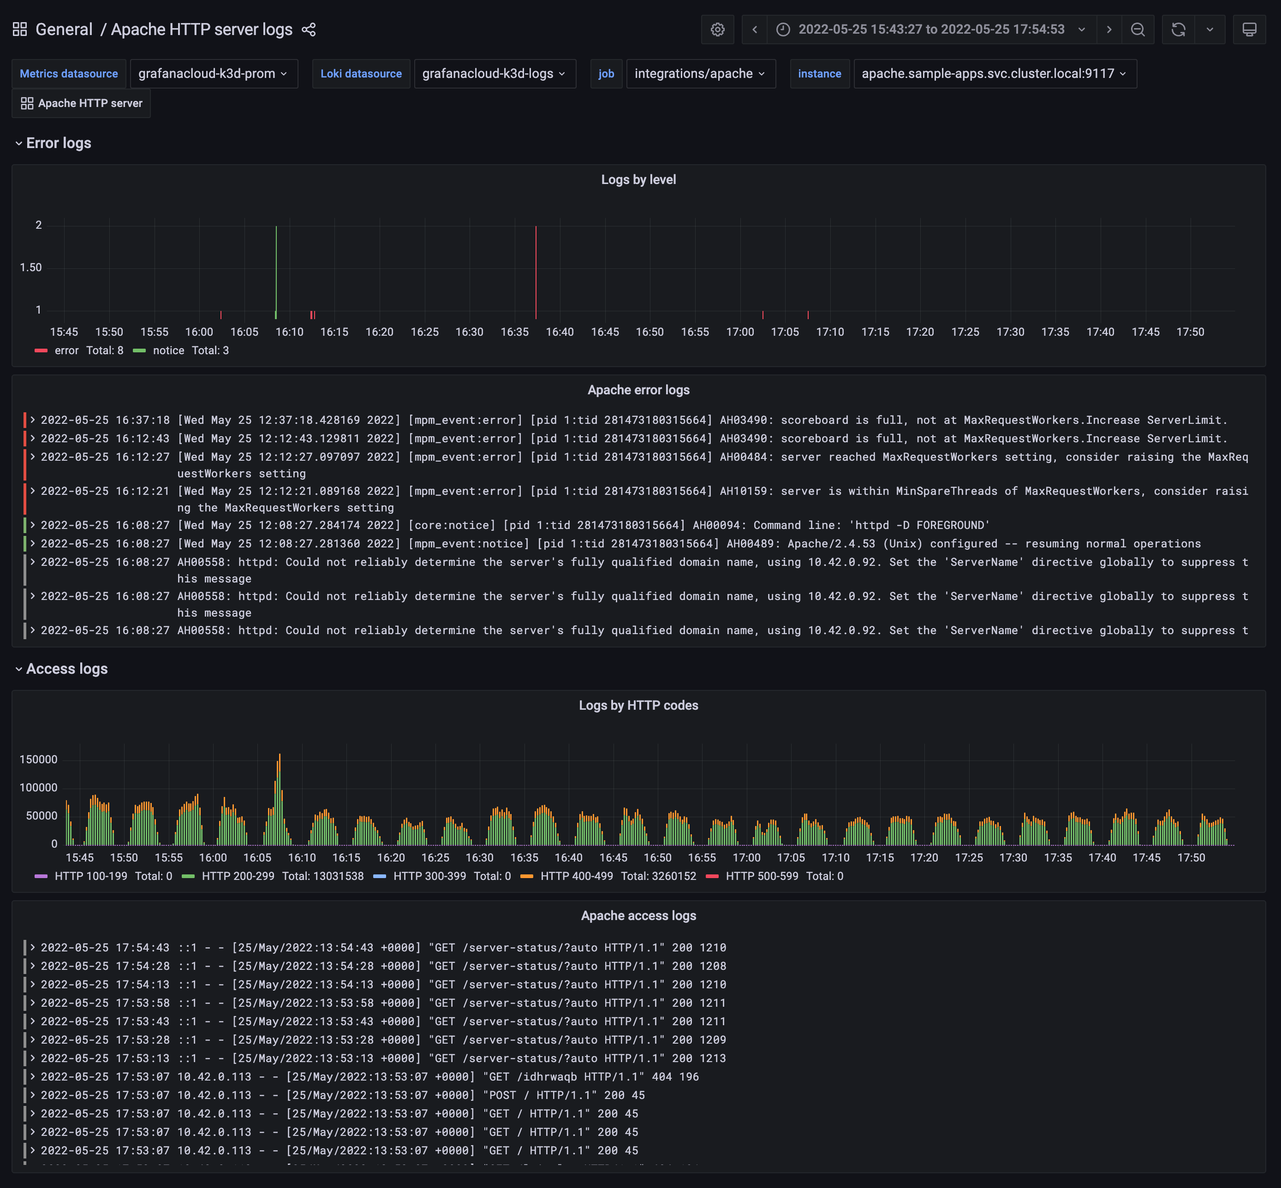The height and width of the screenshot is (1188, 1281).
Task: Shift time range forward with right arrow
Action: click(x=1109, y=29)
